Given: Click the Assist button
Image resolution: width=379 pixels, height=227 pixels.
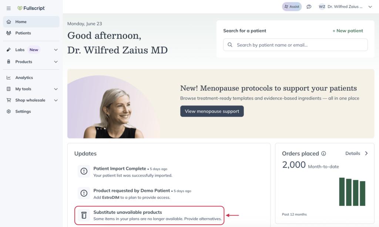Looking at the screenshot, I should click(x=292, y=7).
